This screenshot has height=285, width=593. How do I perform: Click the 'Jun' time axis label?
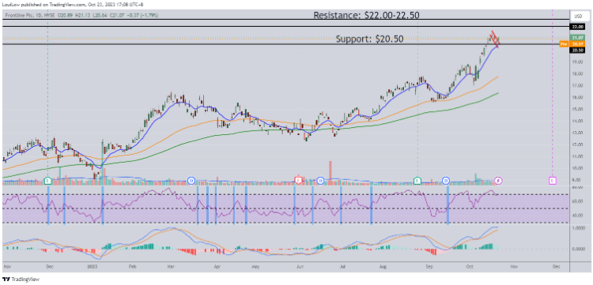299,267
